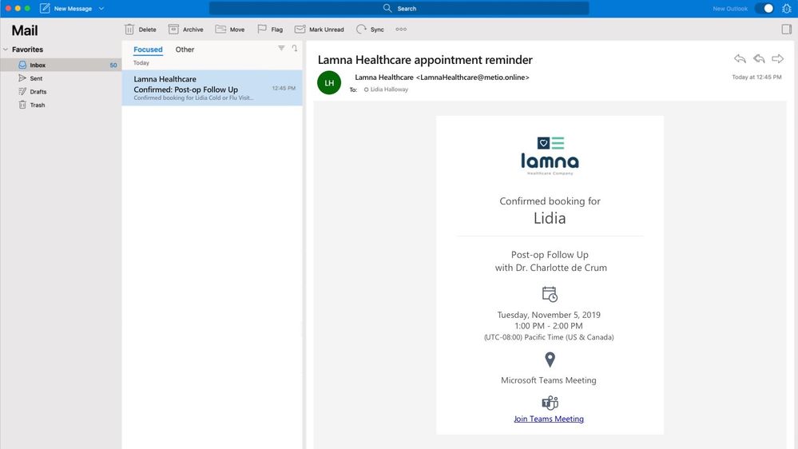Click the 'Today at 12:45 PM' timestamp

pos(756,77)
